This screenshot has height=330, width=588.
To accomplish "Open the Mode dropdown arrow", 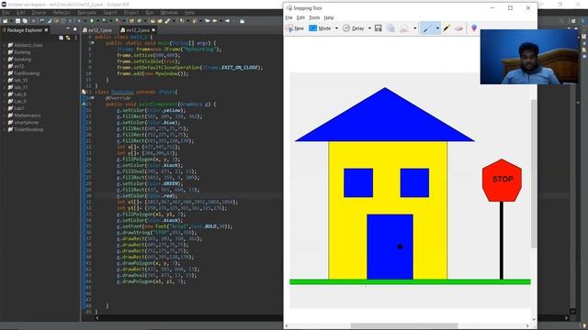I will (x=336, y=28).
